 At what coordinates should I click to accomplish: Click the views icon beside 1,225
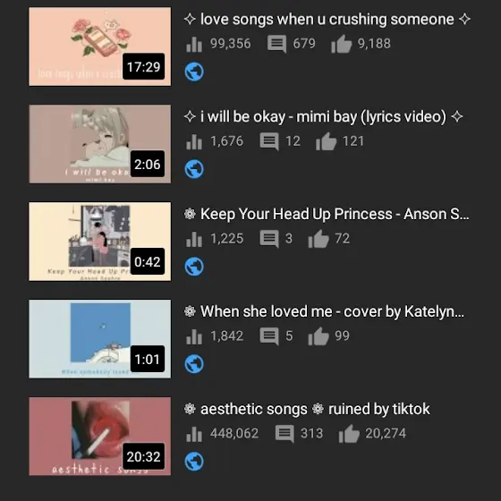point(194,239)
